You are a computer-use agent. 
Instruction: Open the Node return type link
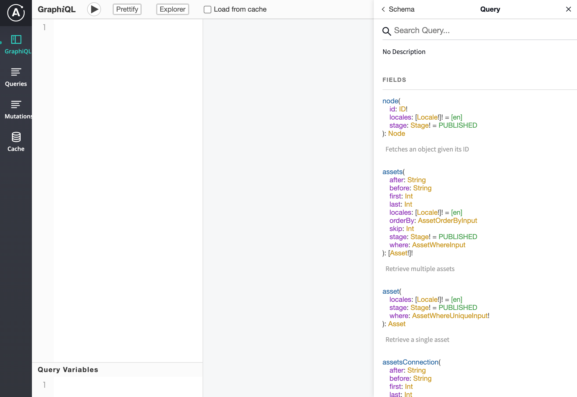396,133
